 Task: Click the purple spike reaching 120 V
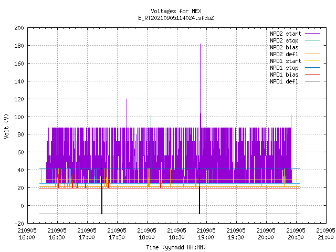(127, 113)
